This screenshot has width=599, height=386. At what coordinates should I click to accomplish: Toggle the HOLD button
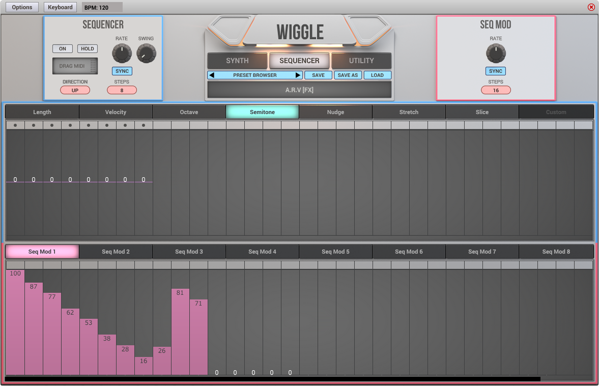[88, 48]
